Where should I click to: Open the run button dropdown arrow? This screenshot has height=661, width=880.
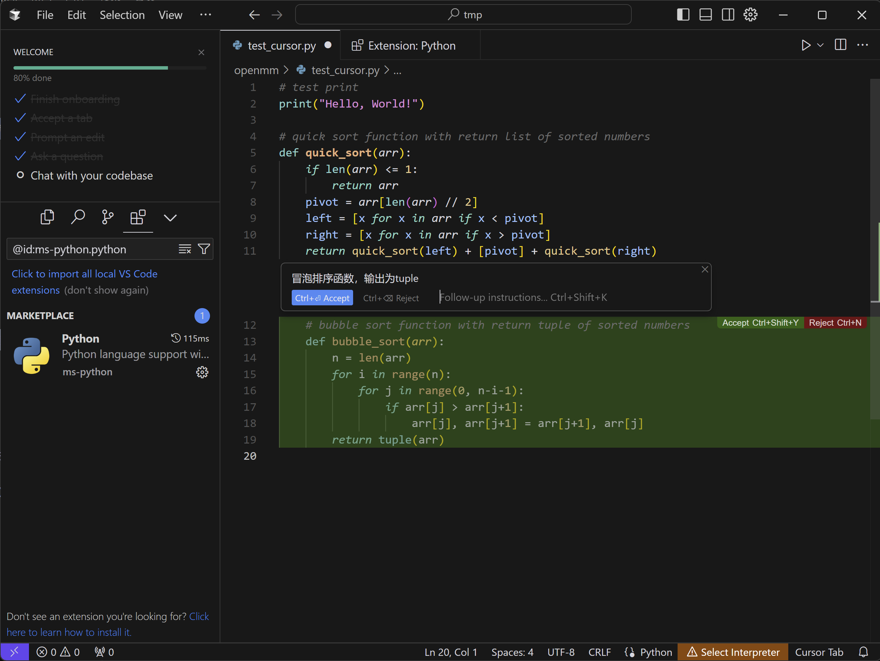[x=820, y=45]
